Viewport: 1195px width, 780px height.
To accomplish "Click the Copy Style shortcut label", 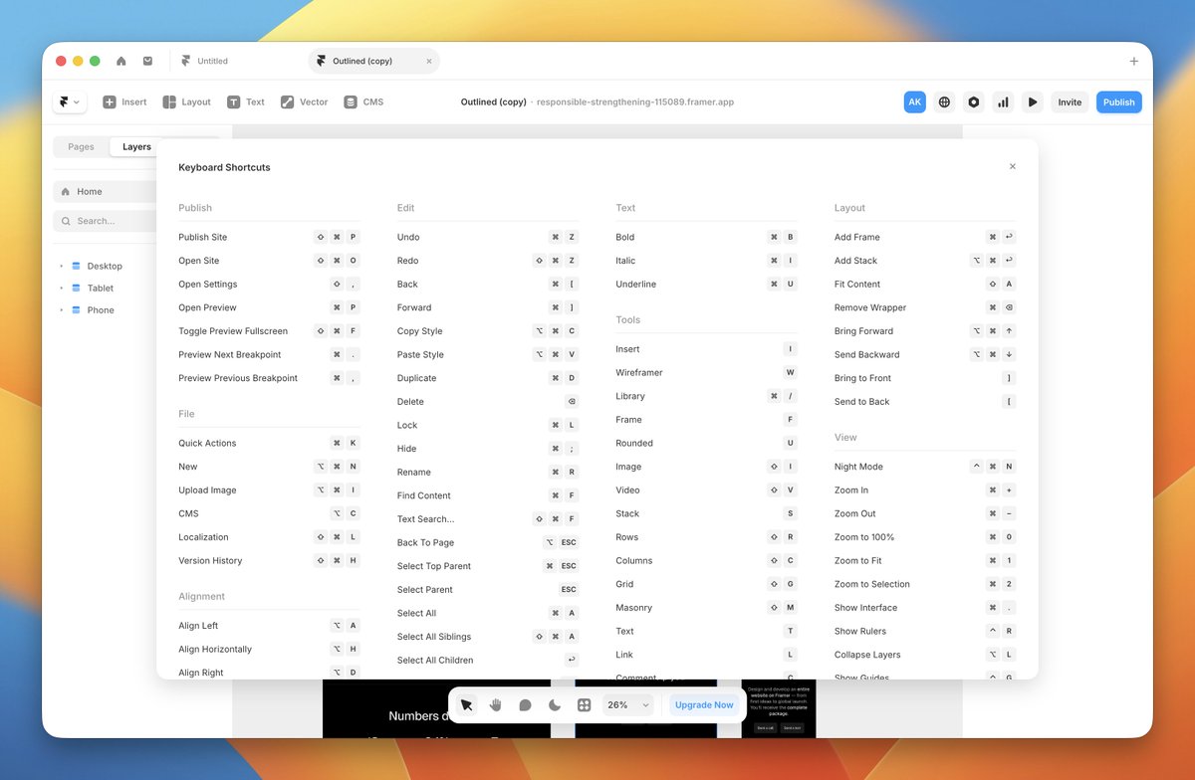I will [x=419, y=331].
